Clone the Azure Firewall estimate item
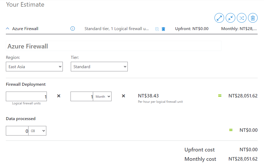The image size is (264, 168). pyautogui.click(x=157, y=29)
